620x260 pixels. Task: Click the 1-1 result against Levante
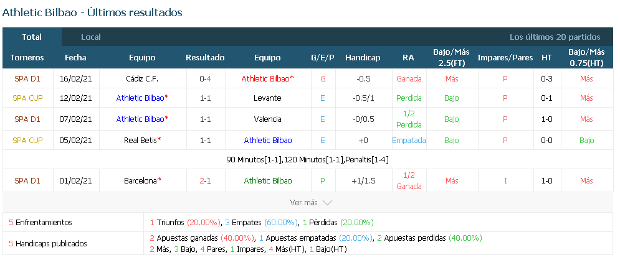[205, 98]
